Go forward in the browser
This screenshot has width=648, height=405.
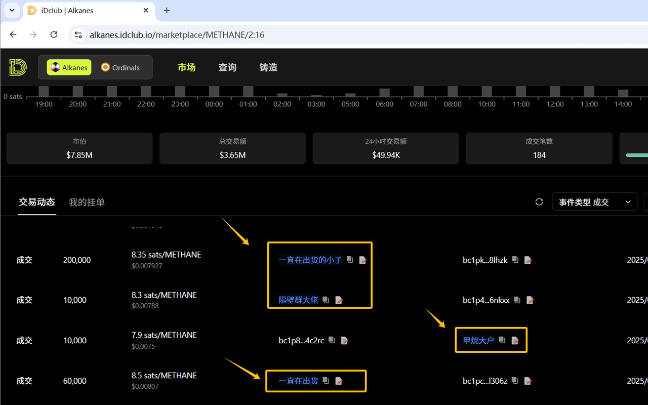[x=33, y=35]
